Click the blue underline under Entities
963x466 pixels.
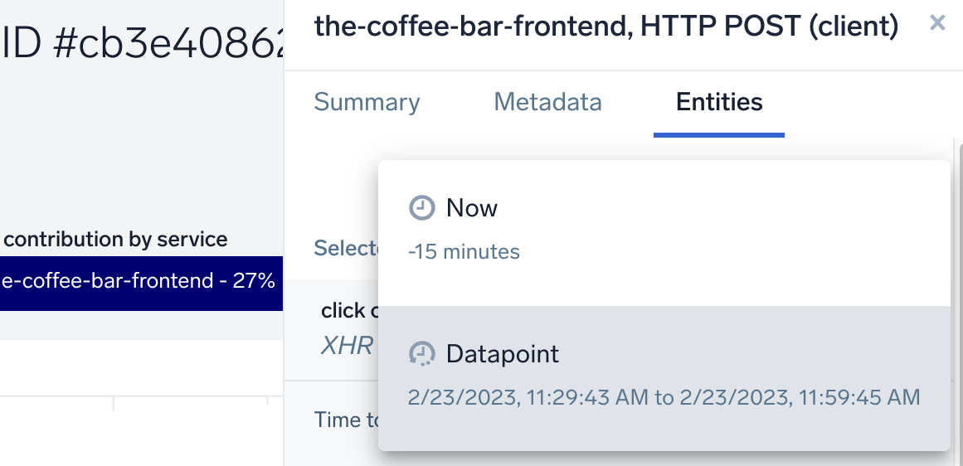pos(719,134)
